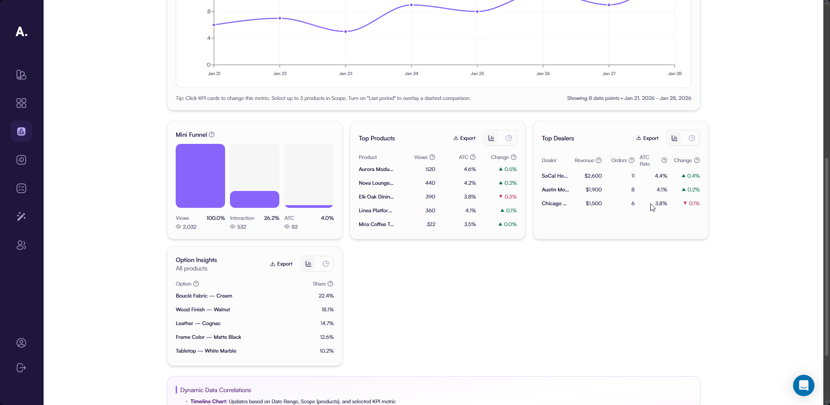Toggle Top Dealers pie chart view

click(692, 138)
